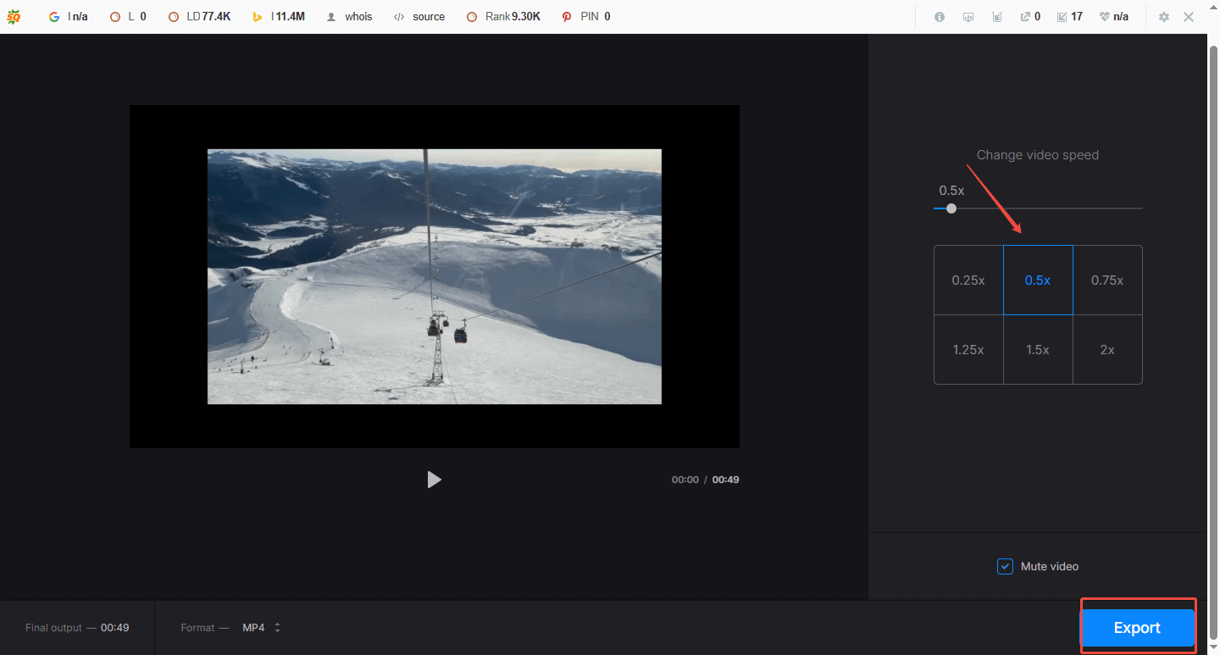Select the 0.25x speed option
1220x655 pixels.
pos(968,280)
